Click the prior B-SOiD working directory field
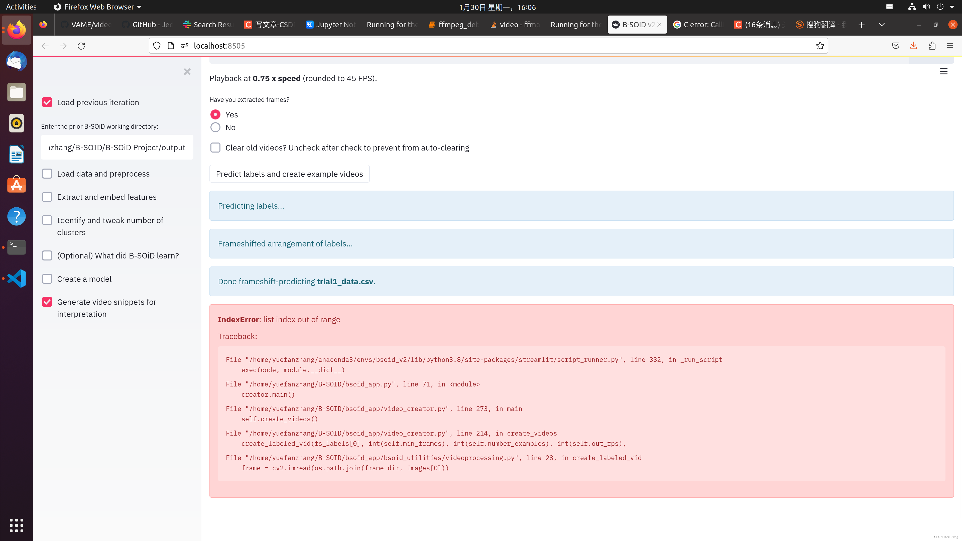This screenshot has width=962, height=541. click(117, 147)
